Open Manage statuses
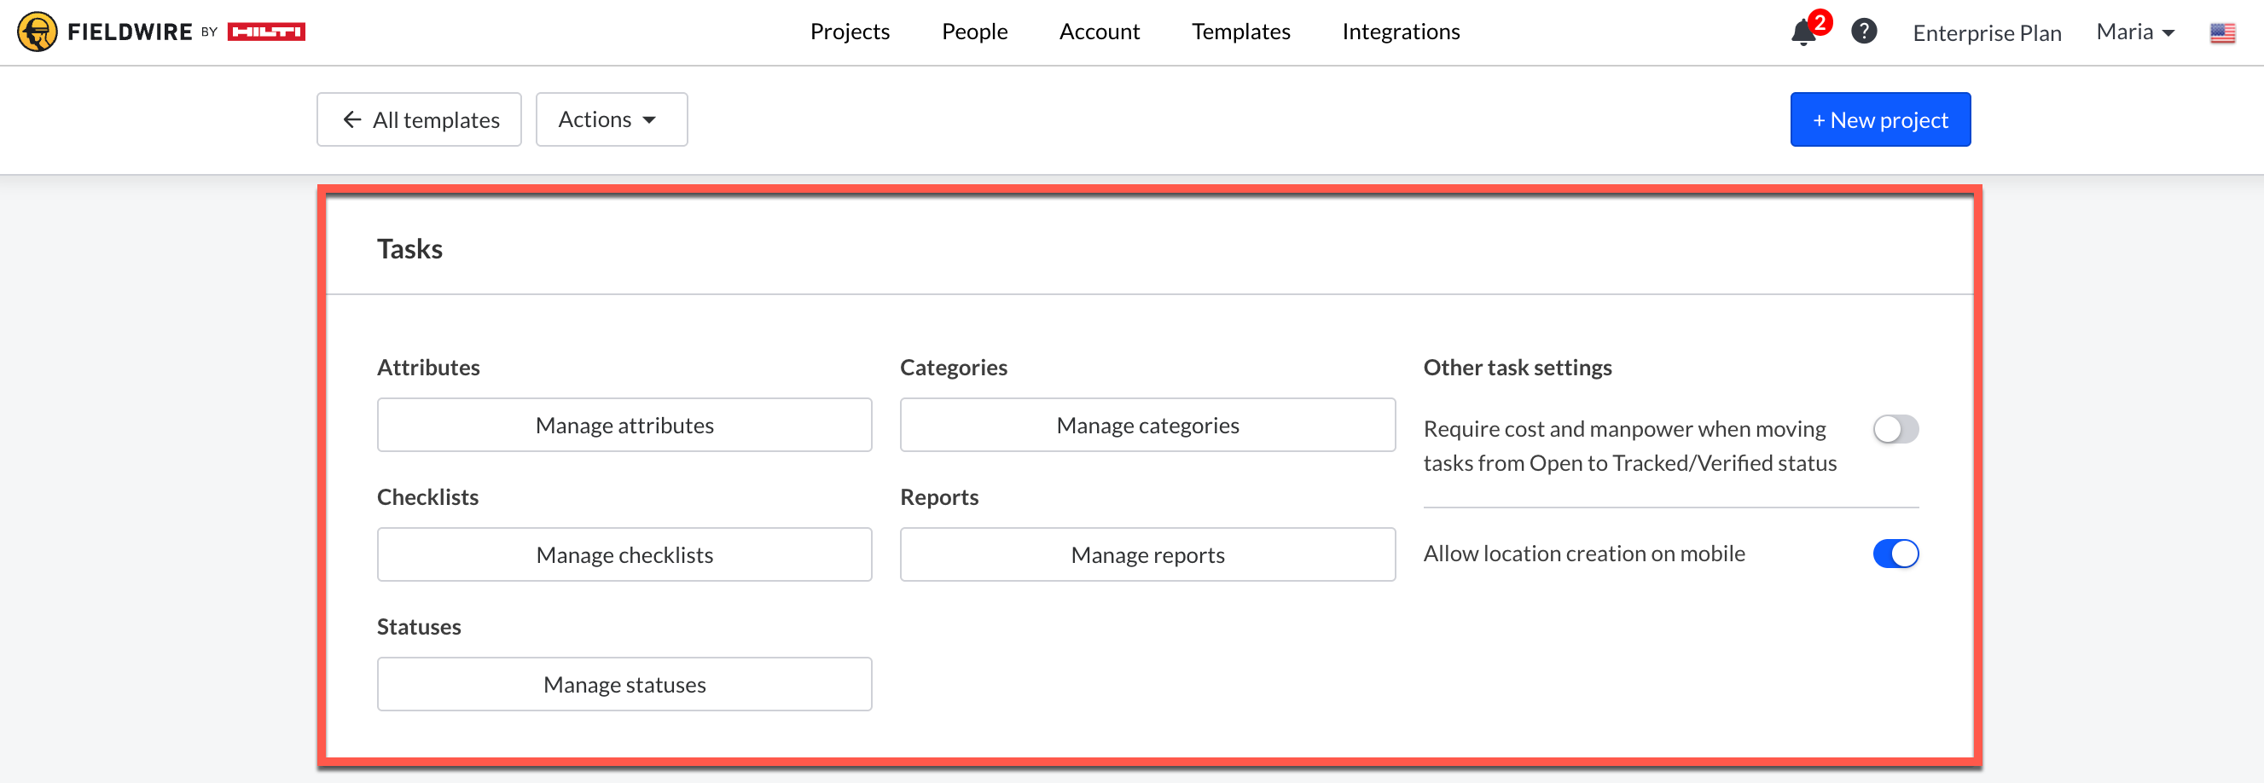The width and height of the screenshot is (2264, 783). coord(624,685)
